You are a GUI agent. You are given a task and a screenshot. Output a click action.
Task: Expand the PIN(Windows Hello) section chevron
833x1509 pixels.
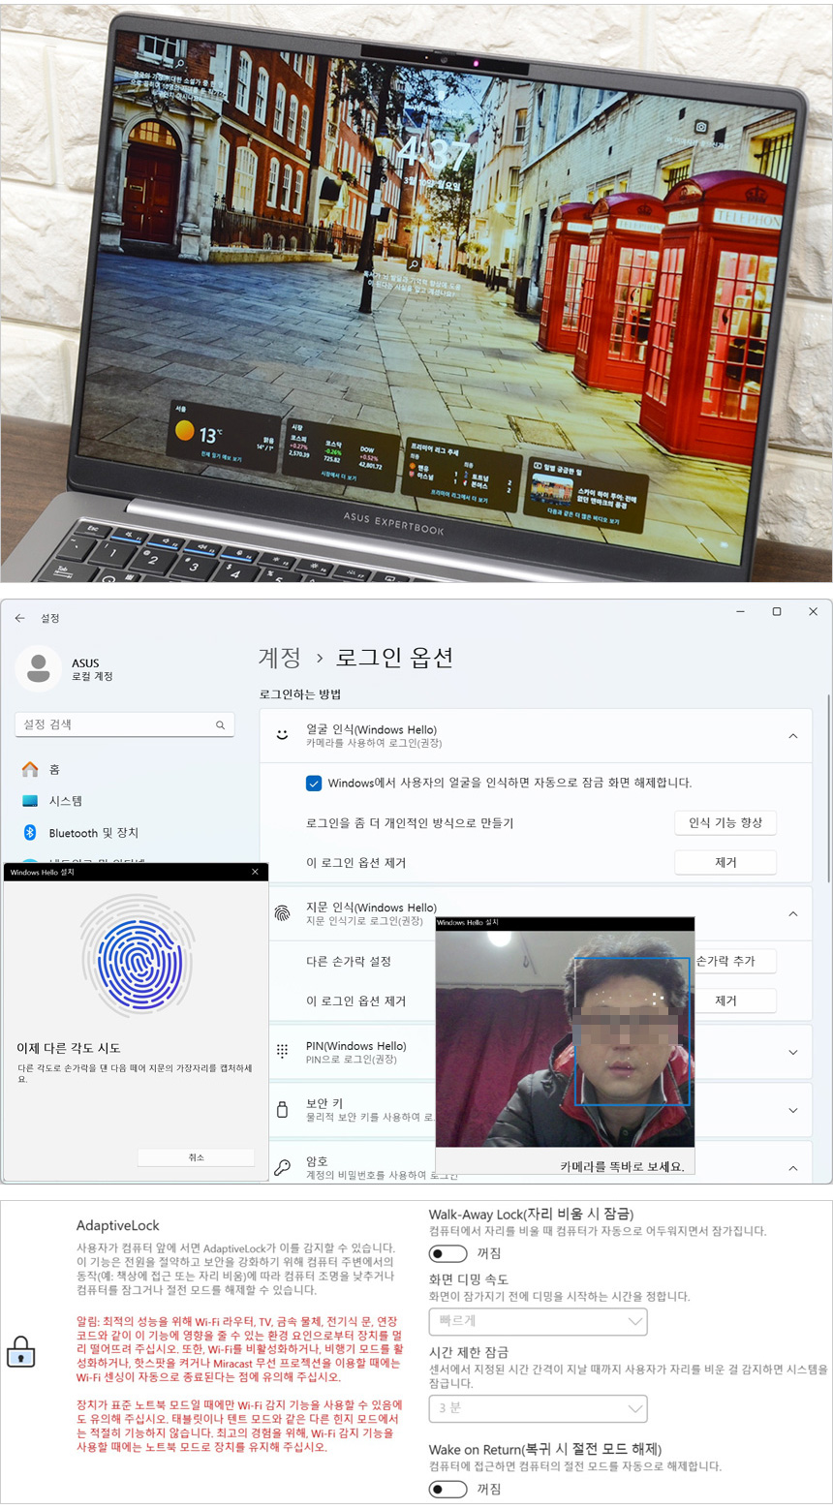(792, 1052)
